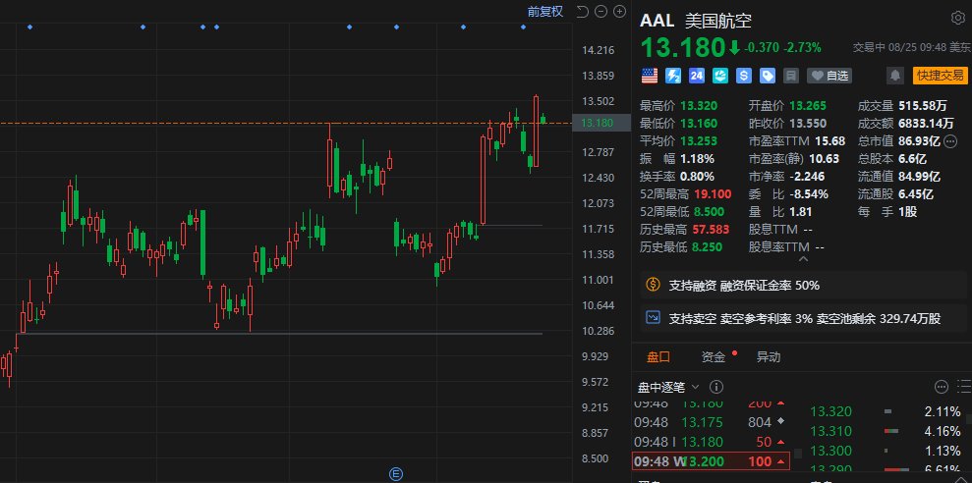Viewport: 972px width, 483px height.
Task: Click the gray notes icon beside 自选
Action: click(791, 76)
